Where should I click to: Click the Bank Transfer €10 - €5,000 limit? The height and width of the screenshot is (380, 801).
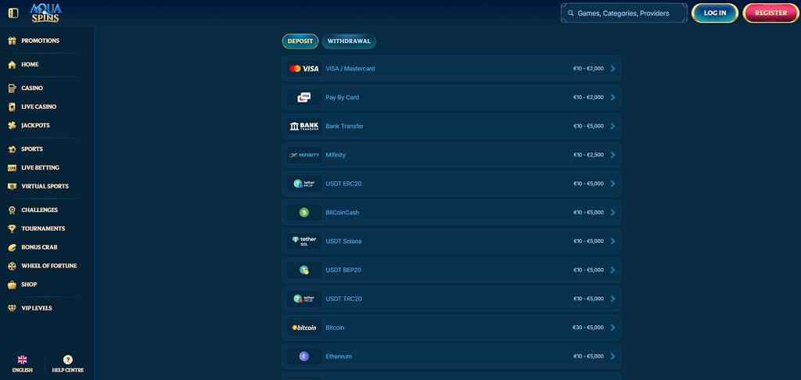coord(588,126)
